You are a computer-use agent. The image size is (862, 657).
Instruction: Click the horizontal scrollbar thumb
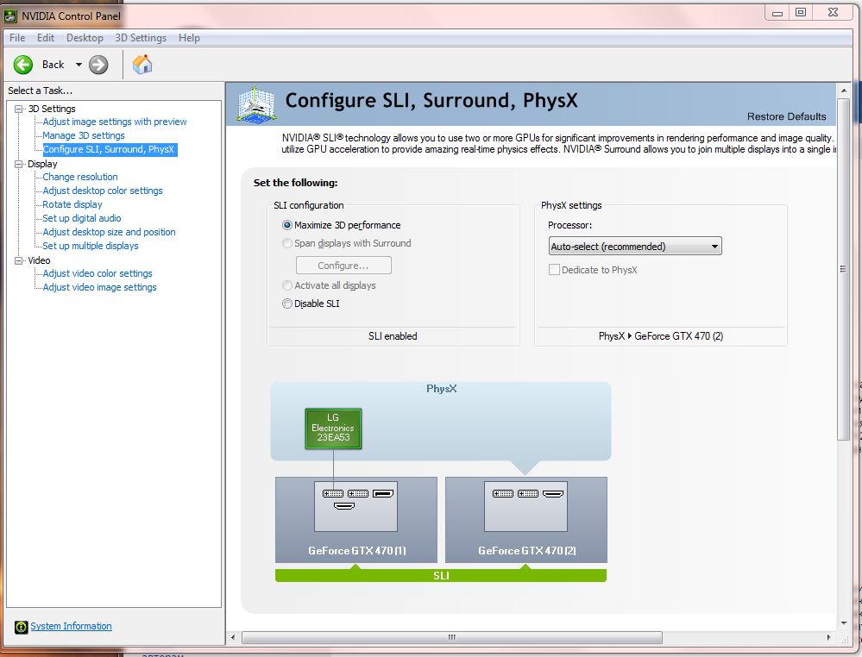[x=452, y=637]
